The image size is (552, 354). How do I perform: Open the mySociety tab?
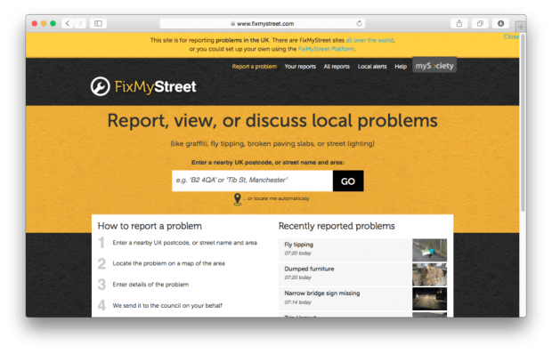[x=434, y=66]
